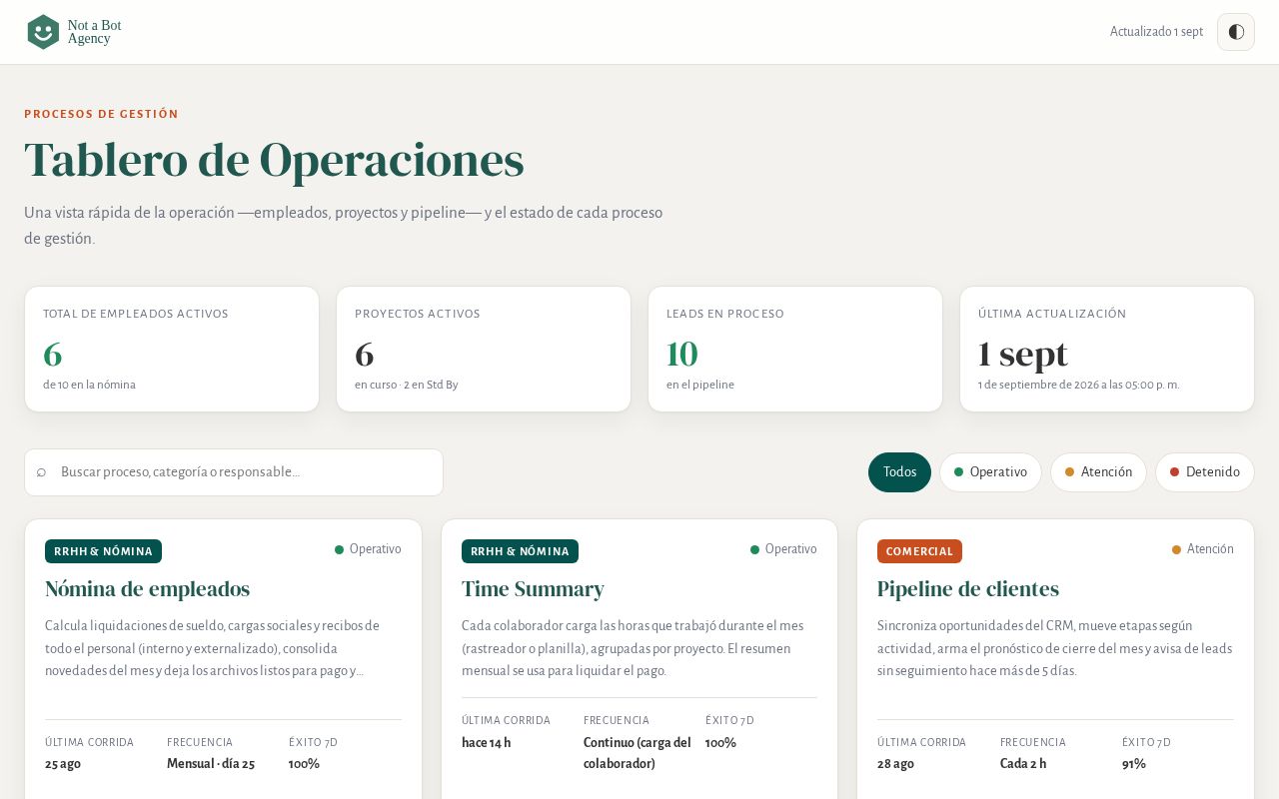
Task: Click the 'Actualizado 1 sept' header text
Action: point(1156,32)
